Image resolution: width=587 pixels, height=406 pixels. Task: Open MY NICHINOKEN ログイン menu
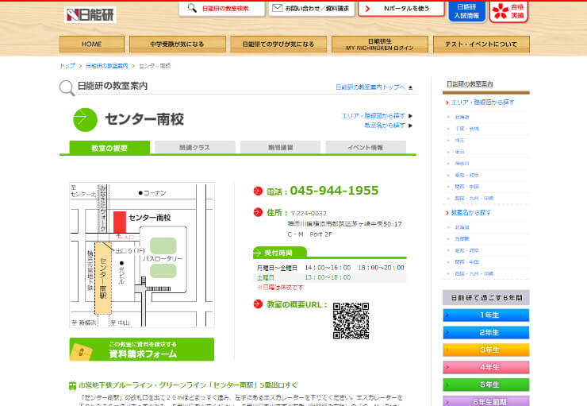380,44
